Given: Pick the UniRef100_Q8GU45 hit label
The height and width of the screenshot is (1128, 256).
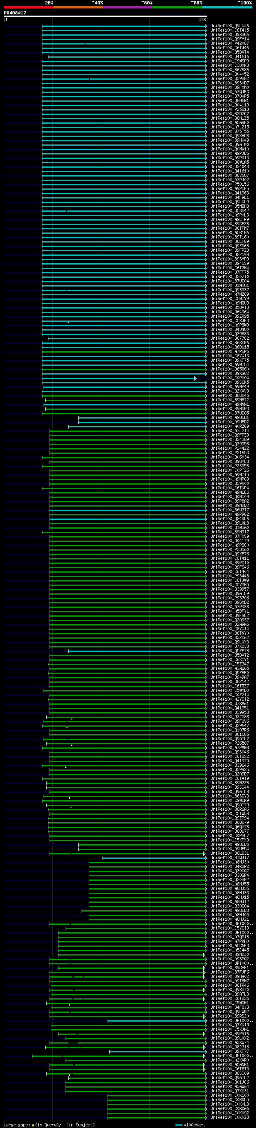Looking at the screenshot, I should click(x=230, y=395).
